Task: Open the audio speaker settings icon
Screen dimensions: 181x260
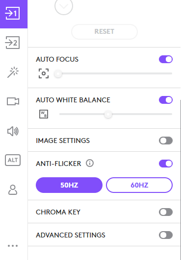Action: point(13,131)
